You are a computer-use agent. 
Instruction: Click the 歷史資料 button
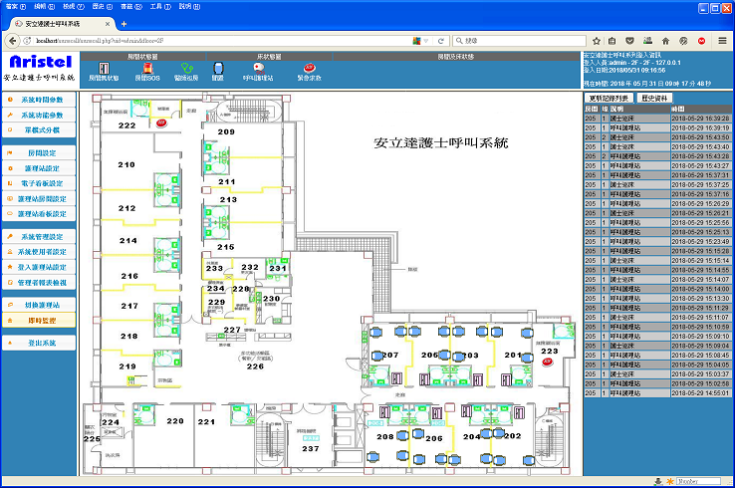[654, 98]
